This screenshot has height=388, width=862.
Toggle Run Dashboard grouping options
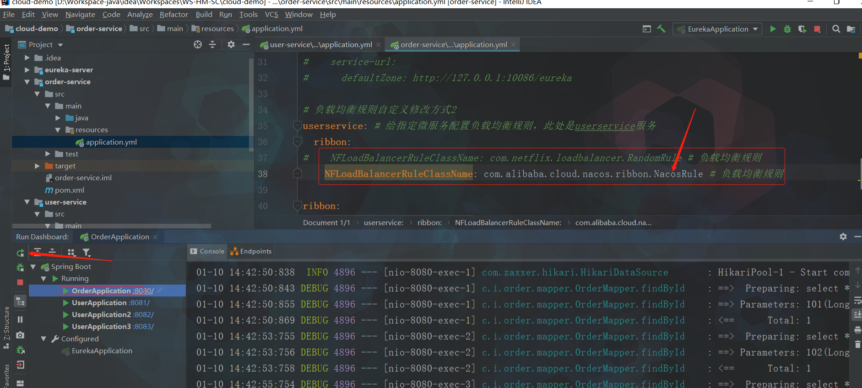tap(71, 252)
